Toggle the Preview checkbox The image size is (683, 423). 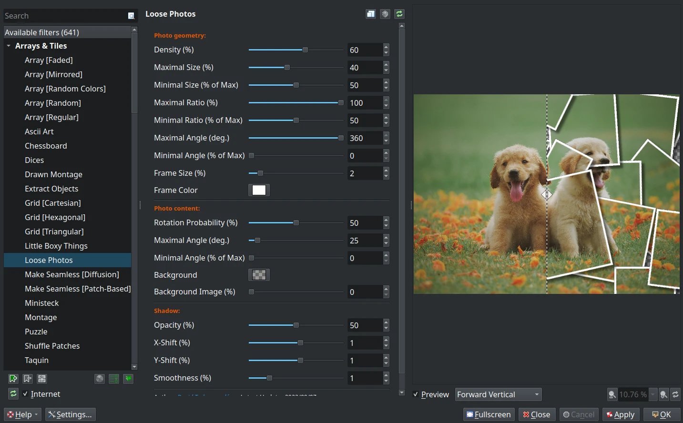pos(415,394)
